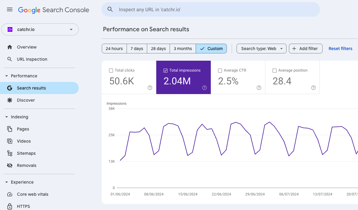Open help for Average CTR metric

coord(259,88)
